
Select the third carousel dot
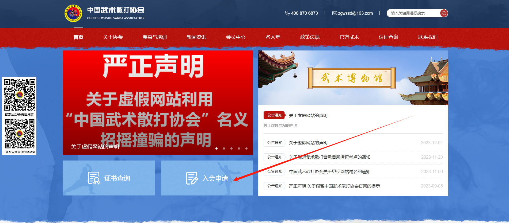(231, 148)
